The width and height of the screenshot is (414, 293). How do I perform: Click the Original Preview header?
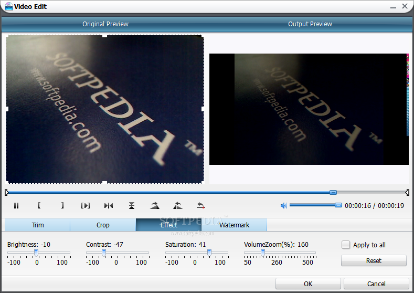pos(105,24)
